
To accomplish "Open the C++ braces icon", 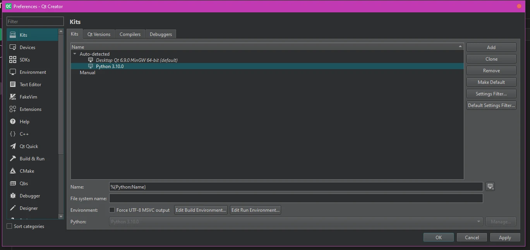I will coord(13,134).
